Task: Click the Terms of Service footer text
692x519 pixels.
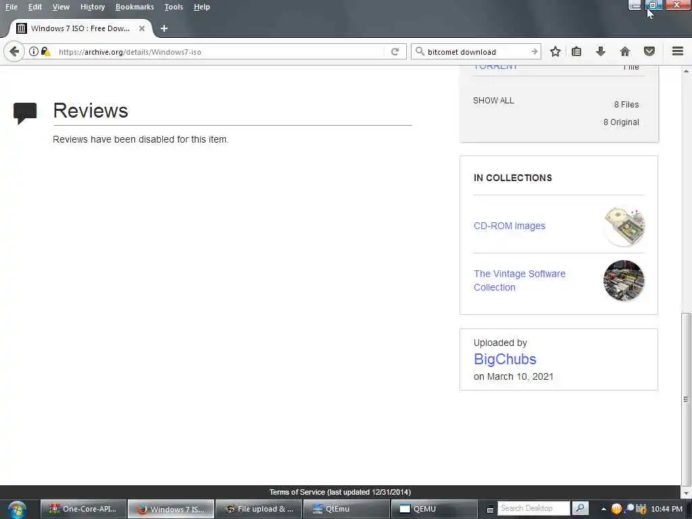Action: pyautogui.click(x=340, y=492)
